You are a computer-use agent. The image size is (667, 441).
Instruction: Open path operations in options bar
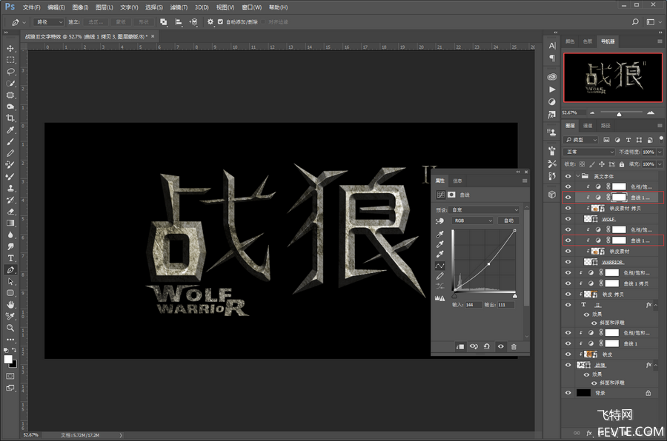pos(163,21)
